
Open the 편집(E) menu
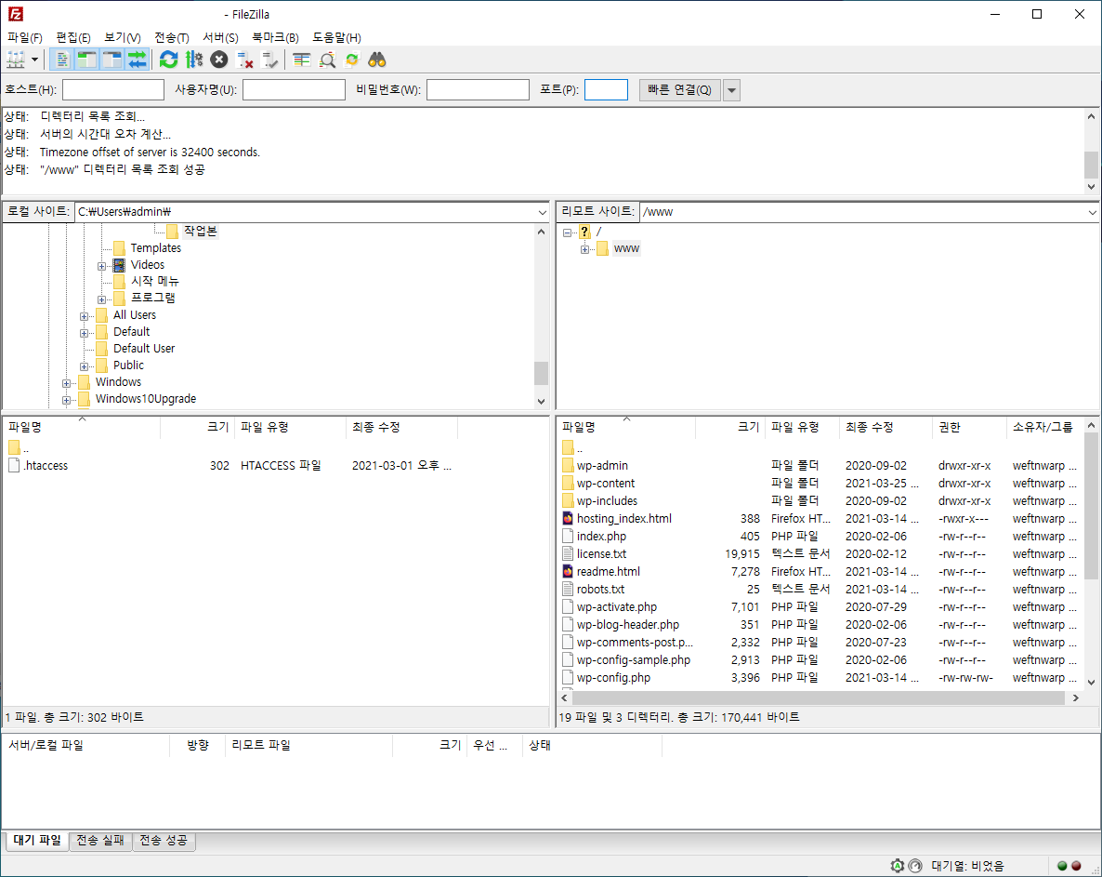coord(73,37)
